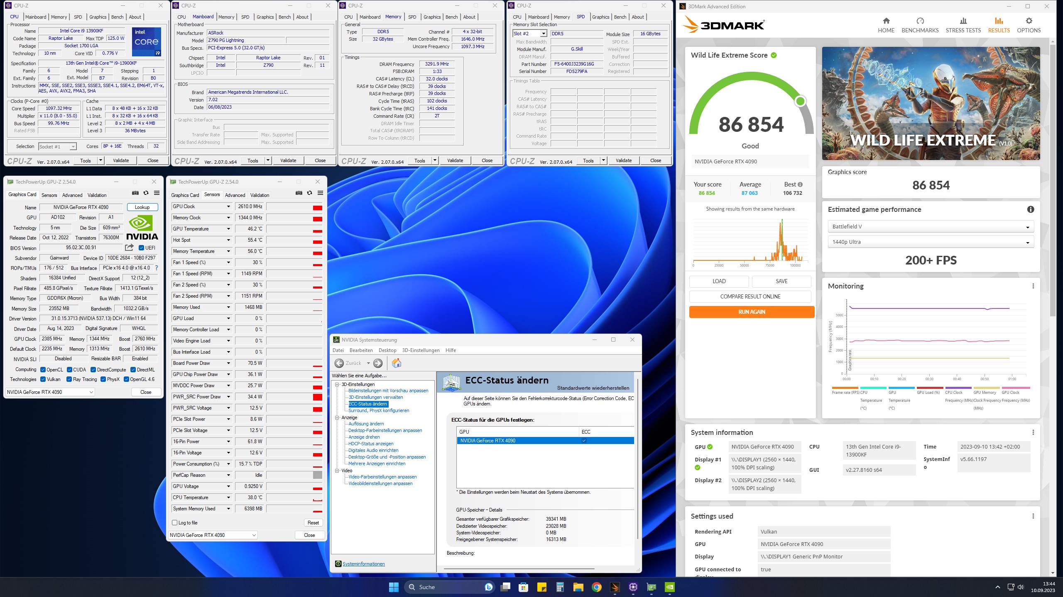This screenshot has width=1063, height=597.
Task: Click BIOS export share icon in GPU-Z
Action: pos(129,248)
